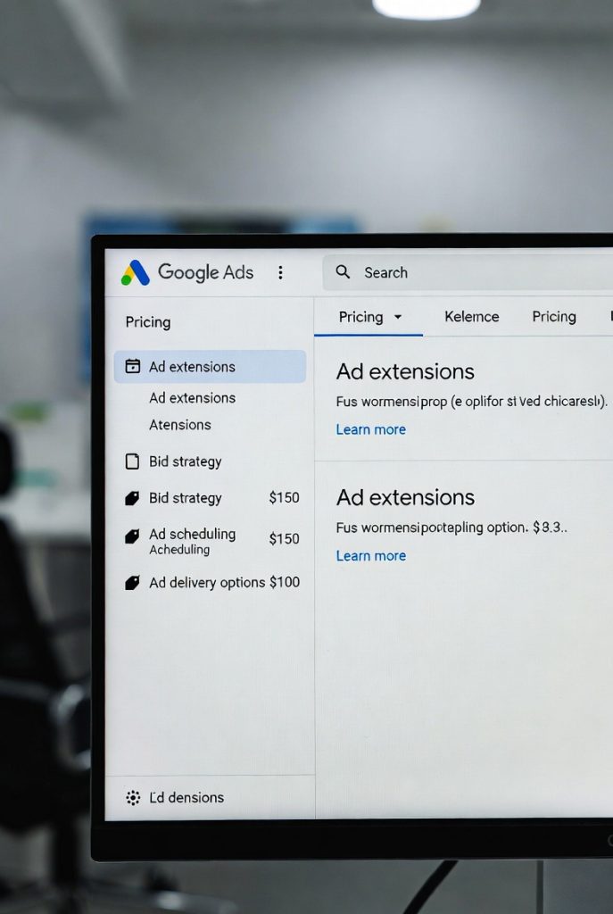Click the icon beside Ed densions

point(133,798)
